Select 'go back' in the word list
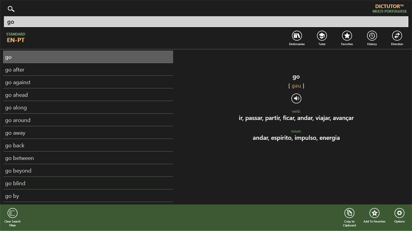 coord(88,145)
